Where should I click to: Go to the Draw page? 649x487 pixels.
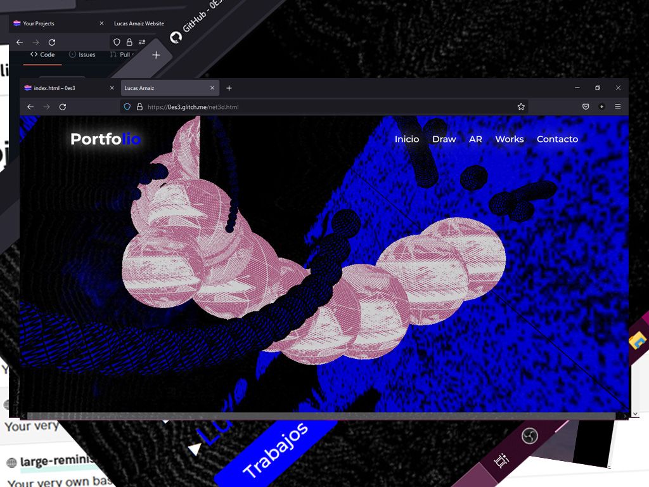click(444, 139)
